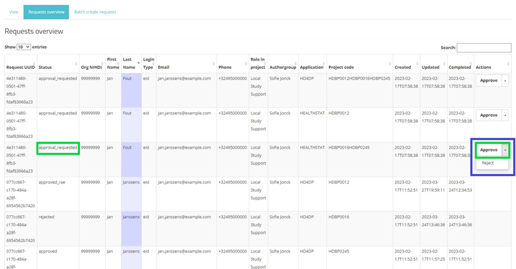Viewport: 516px width, 269px height.
Task: Sort by Completed column header
Action: tap(459, 67)
